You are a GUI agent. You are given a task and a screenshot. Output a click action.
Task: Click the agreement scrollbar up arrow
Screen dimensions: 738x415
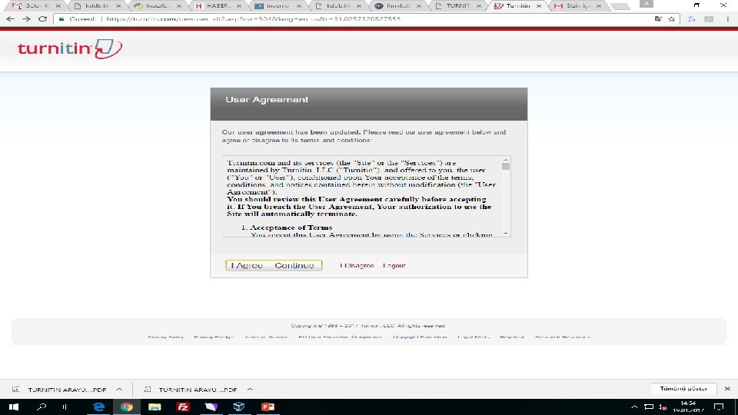click(x=506, y=160)
